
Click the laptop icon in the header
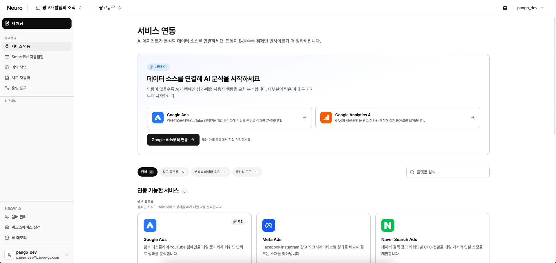click(505, 8)
